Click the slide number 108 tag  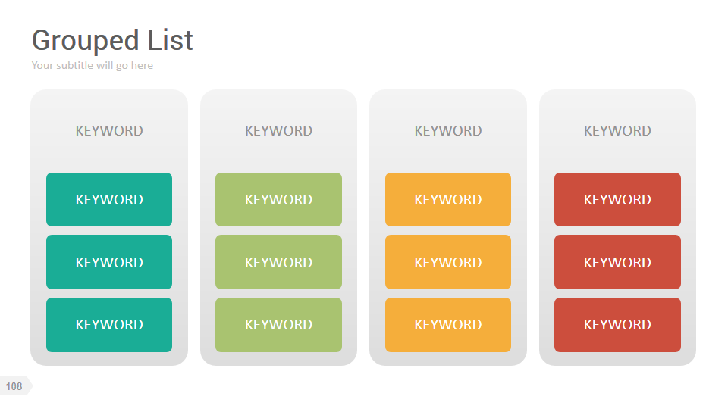(x=14, y=386)
